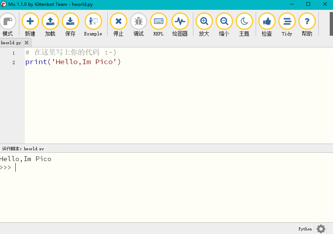Open the Example browser
The width and height of the screenshot is (333, 234).
[x=93, y=24]
